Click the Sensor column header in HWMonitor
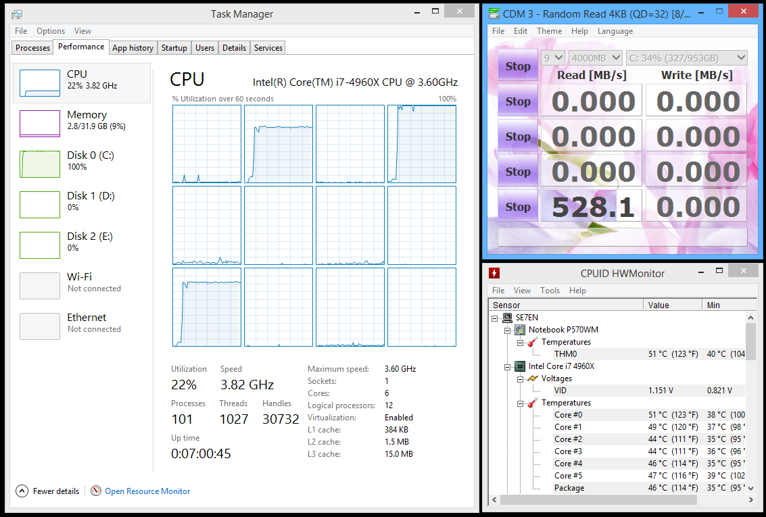Image resolution: width=766 pixels, height=517 pixels. pyautogui.click(x=566, y=305)
